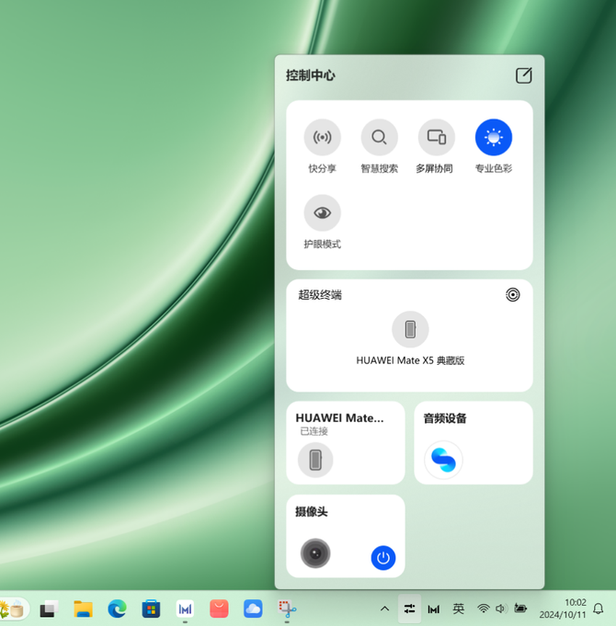Open the Wi-Fi network tray icon
616x626 pixels.
tap(484, 609)
